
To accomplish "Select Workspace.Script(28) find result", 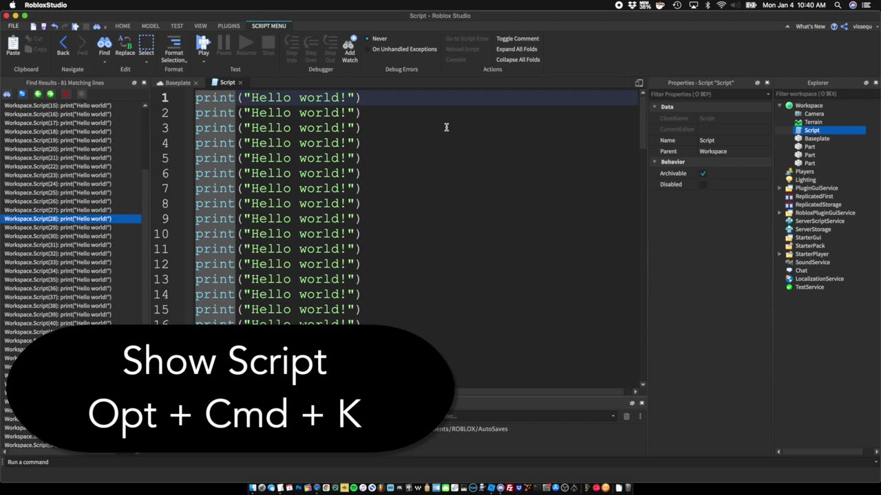I will [71, 219].
